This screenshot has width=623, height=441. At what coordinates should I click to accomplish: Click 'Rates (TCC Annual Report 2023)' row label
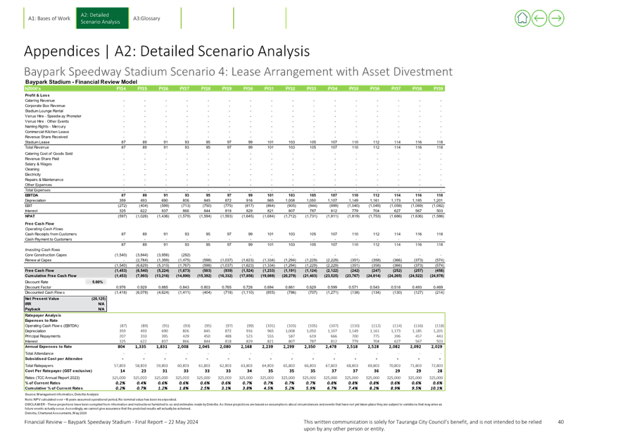point(53,378)
